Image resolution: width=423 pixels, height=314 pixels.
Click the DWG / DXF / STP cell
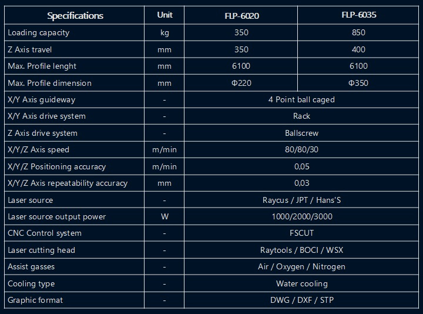301,300
